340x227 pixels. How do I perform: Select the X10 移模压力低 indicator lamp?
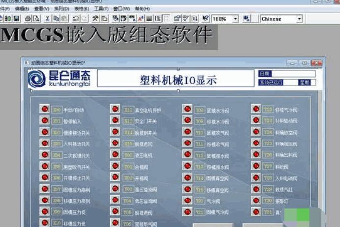pos(45,223)
